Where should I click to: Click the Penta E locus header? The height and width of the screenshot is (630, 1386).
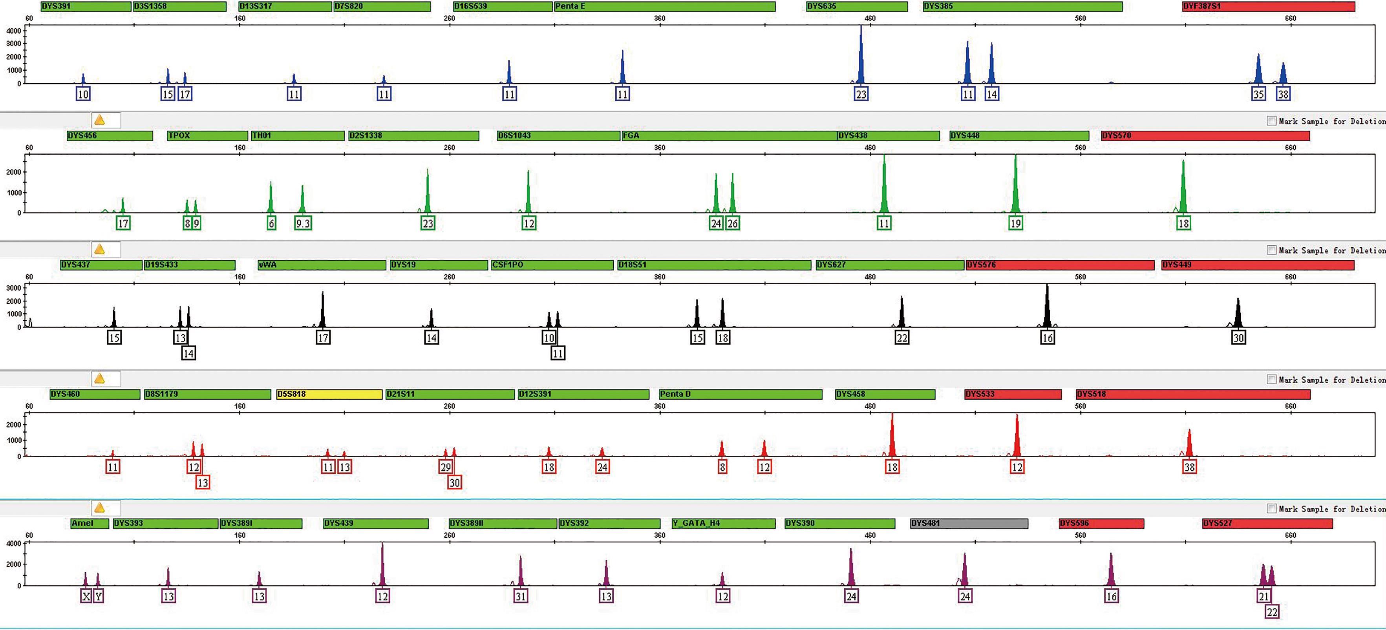(x=664, y=6)
